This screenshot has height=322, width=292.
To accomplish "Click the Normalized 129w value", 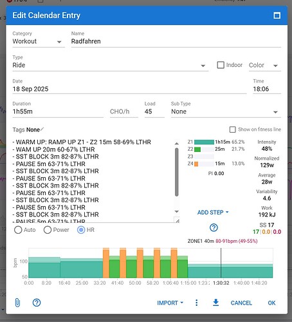I will tap(267, 165).
